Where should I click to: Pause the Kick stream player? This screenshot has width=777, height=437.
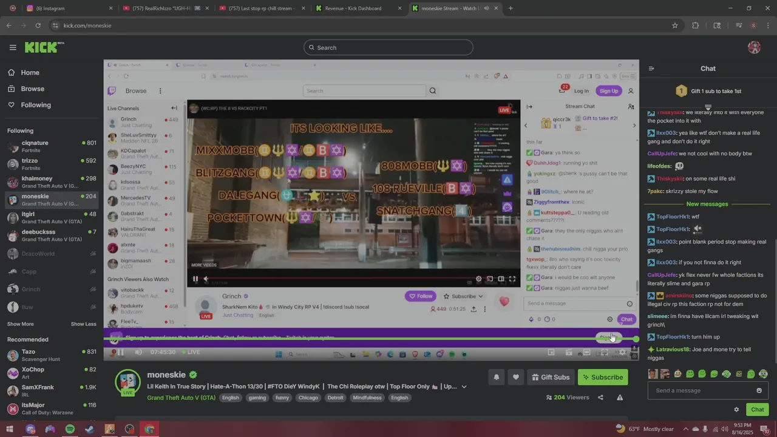121,352
